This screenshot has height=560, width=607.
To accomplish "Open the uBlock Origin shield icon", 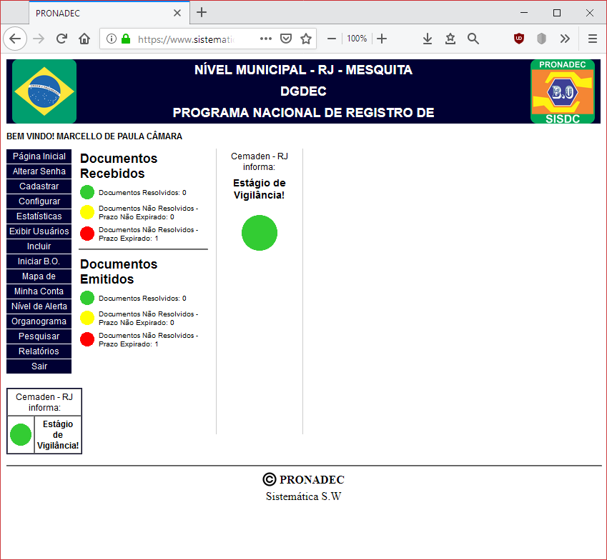I will pos(519,39).
